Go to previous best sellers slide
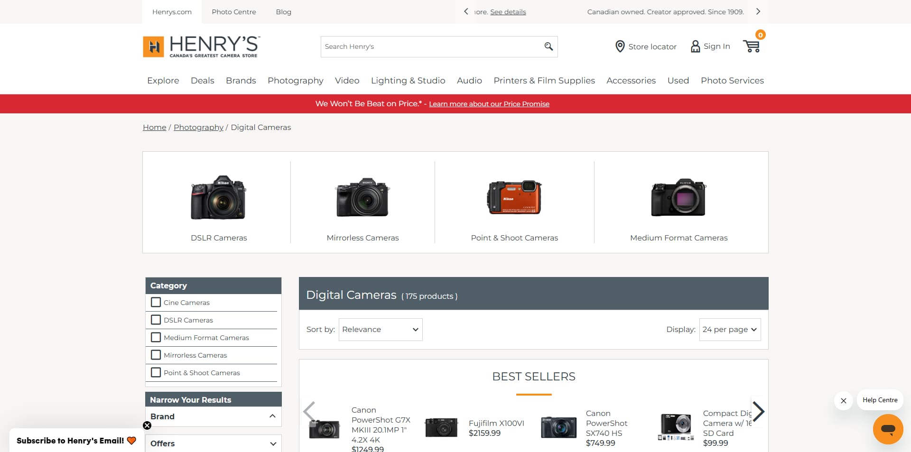This screenshot has height=452, width=911. (x=309, y=411)
